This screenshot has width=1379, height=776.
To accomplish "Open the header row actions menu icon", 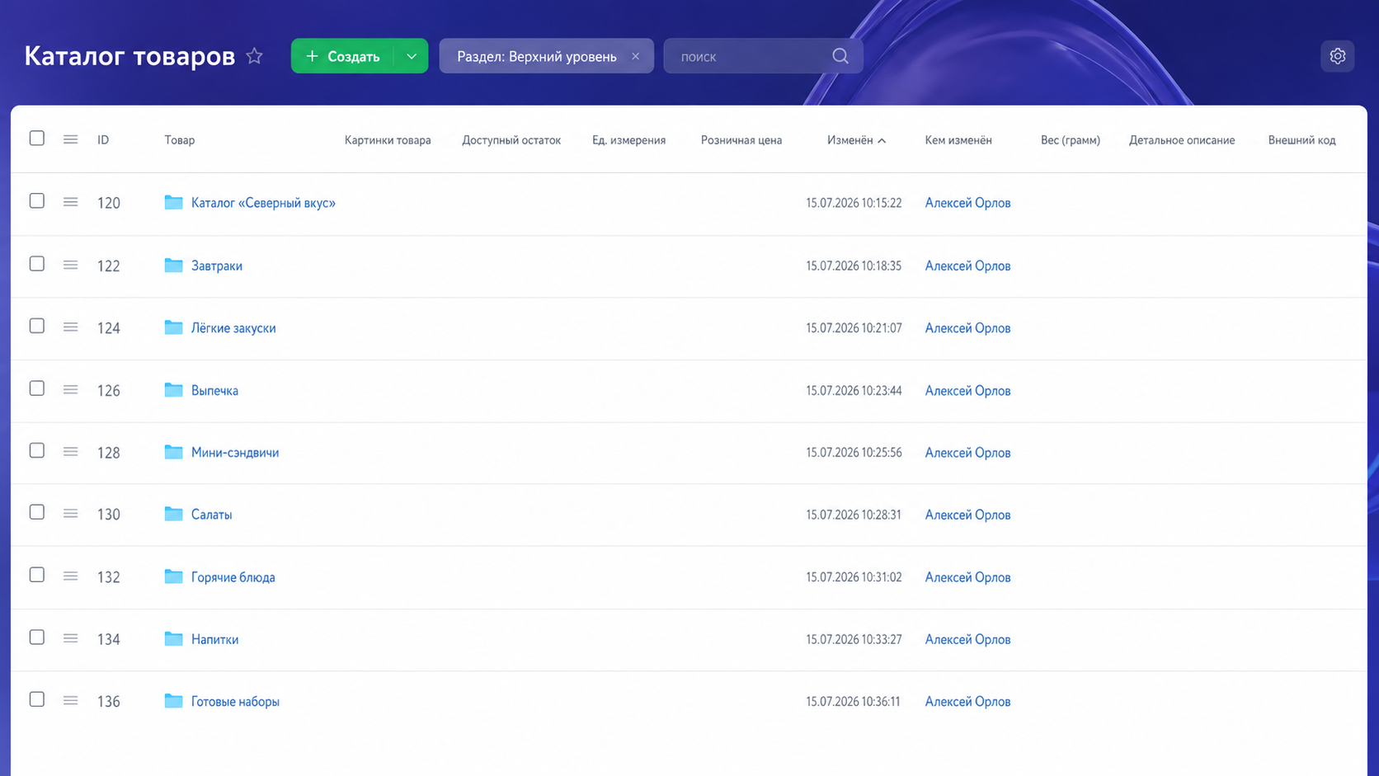I will pyautogui.click(x=70, y=139).
